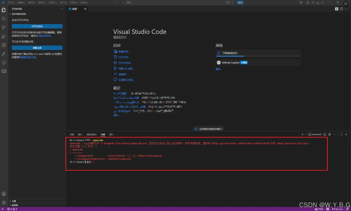Image resolution: width=351 pixels, height=211 pixels.
Task: Switch to the 调试控制台 panel tab
Action: (x=91, y=134)
